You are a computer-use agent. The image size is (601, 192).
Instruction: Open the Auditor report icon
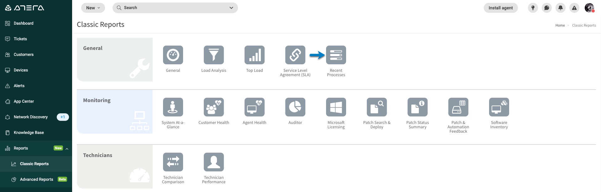click(295, 107)
